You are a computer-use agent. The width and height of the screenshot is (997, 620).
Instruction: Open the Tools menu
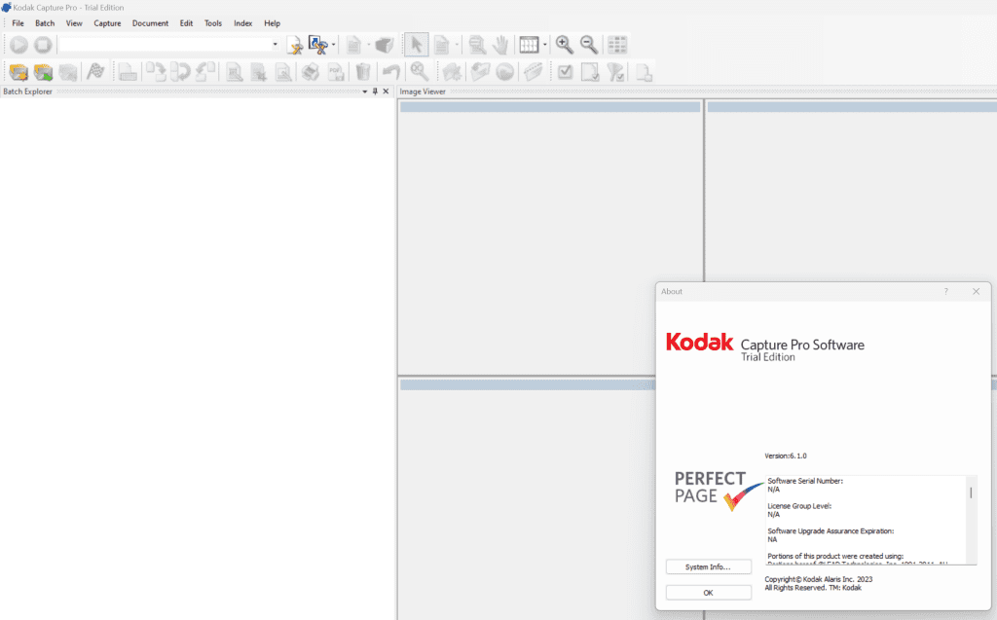tap(213, 23)
